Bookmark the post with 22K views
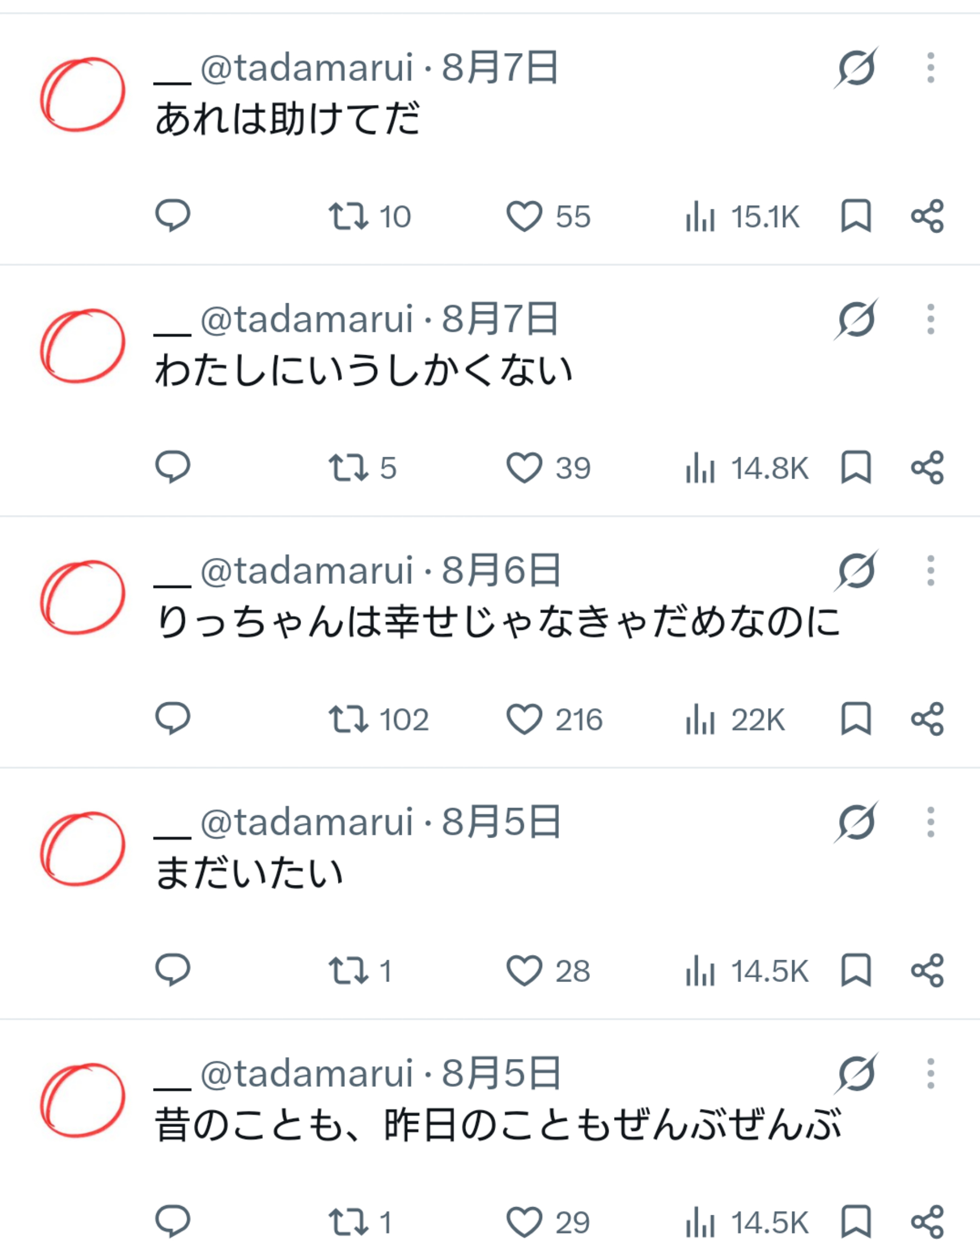 tap(856, 719)
